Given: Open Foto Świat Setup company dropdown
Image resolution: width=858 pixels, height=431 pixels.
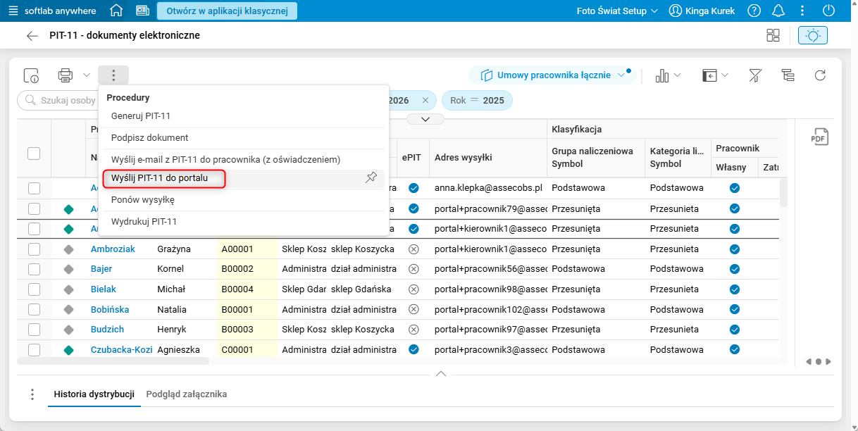Looking at the screenshot, I should pos(617,11).
